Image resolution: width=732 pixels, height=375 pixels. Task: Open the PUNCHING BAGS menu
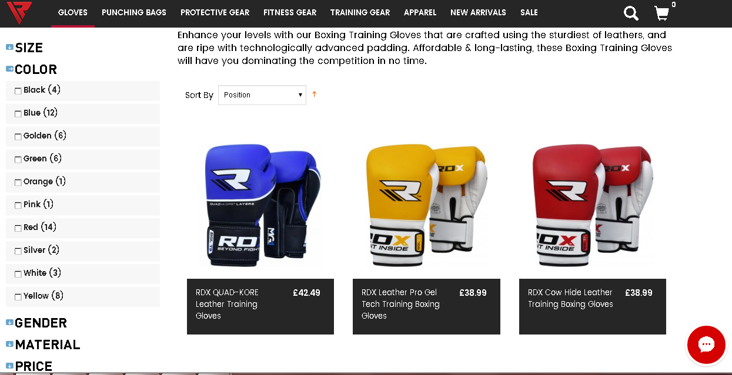(134, 12)
